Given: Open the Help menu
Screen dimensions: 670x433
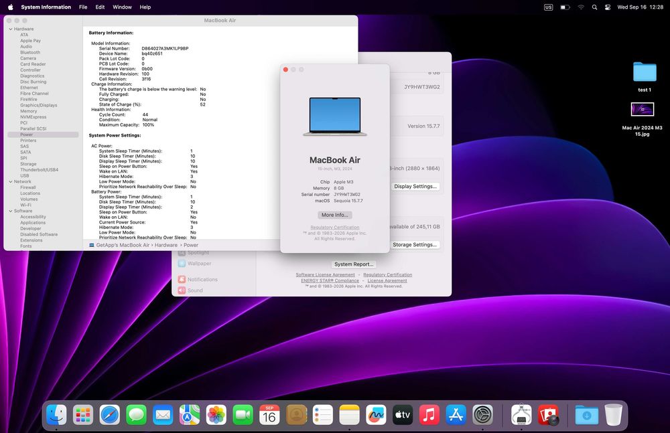Looking at the screenshot, I should pos(145,7).
